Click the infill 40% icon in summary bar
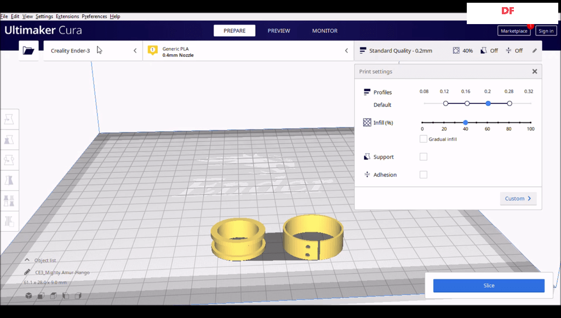This screenshot has height=318, width=561. [456, 51]
